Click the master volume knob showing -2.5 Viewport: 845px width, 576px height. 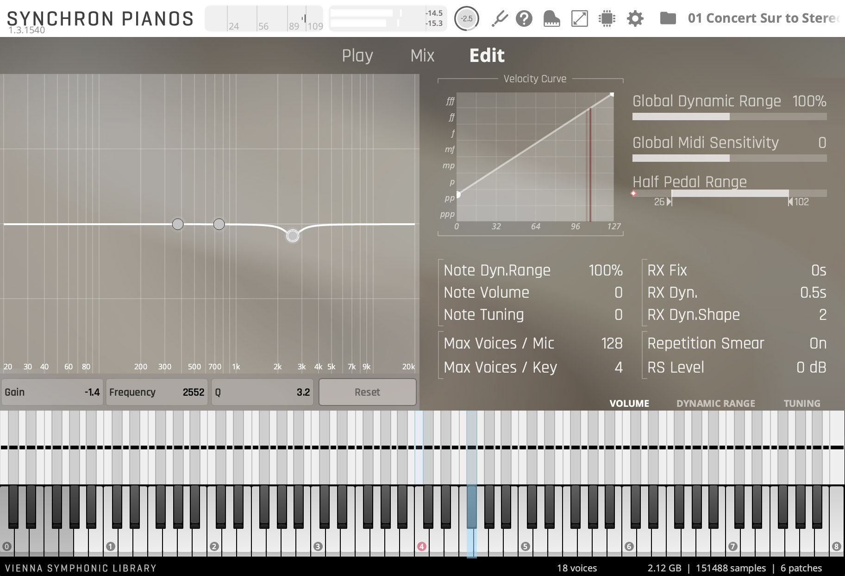466,19
